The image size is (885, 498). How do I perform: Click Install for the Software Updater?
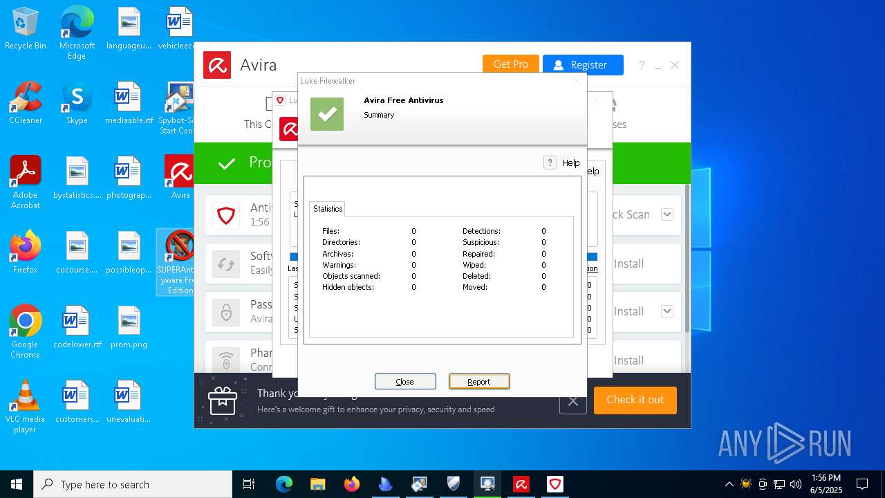click(x=628, y=264)
